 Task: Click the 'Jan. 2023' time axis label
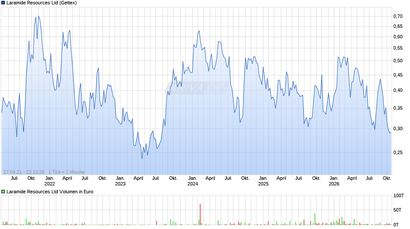pos(120,181)
